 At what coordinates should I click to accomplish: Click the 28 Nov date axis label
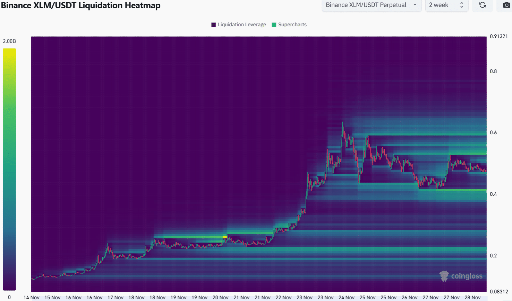point(473,298)
